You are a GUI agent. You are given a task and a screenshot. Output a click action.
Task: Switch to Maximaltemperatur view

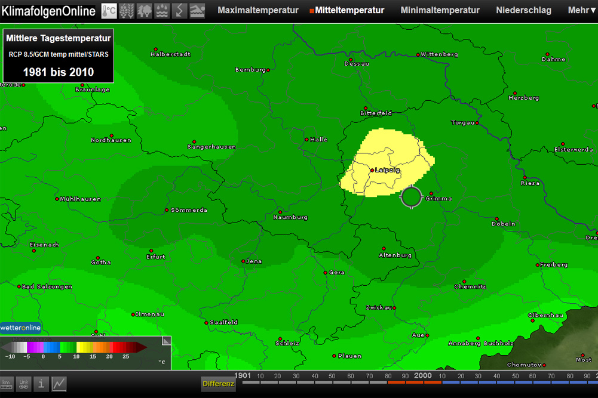257,10
